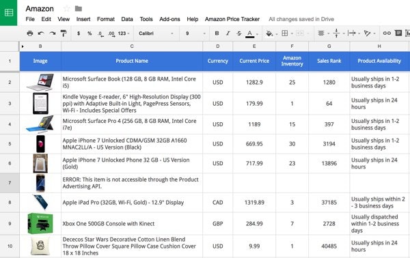Open the move-to-folder icon
This screenshot has height=258, width=410.
(x=79, y=9)
